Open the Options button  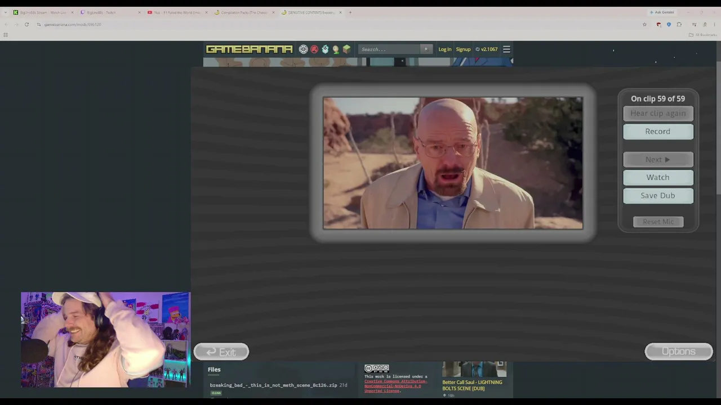679,351
